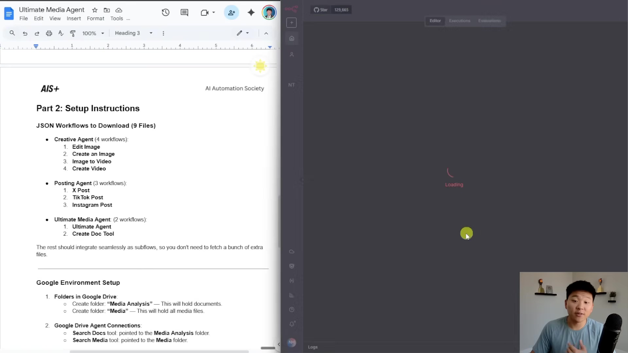Switch to the Executions tab
This screenshot has width=628, height=353.
tap(460, 21)
